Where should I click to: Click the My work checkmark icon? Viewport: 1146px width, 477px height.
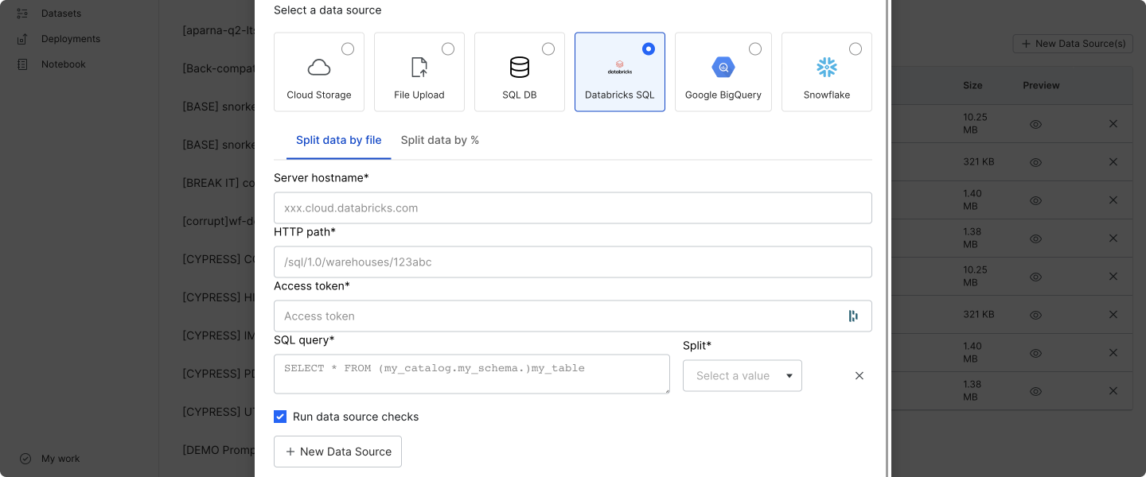(x=25, y=459)
